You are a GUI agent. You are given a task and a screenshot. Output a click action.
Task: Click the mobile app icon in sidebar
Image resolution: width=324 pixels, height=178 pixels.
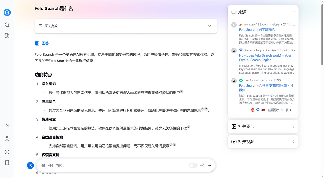tap(7, 163)
